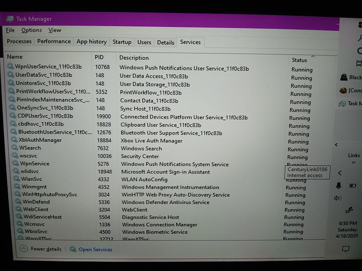Click the CDPUserSvc_11f0c83b service icon
Image resolution: width=362 pixels, height=271 pixels.
(x=14, y=116)
